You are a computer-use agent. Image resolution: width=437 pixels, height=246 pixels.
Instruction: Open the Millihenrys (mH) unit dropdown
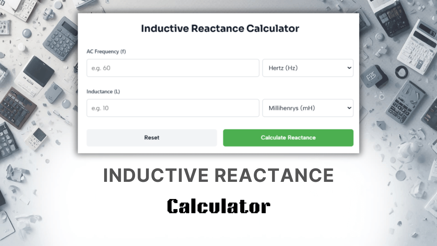[x=308, y=108]
